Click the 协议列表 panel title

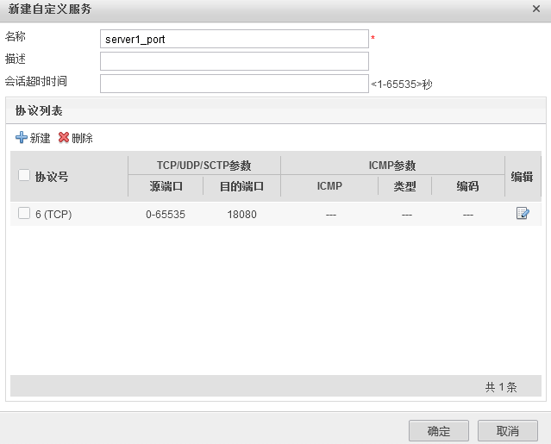(39, 111)
